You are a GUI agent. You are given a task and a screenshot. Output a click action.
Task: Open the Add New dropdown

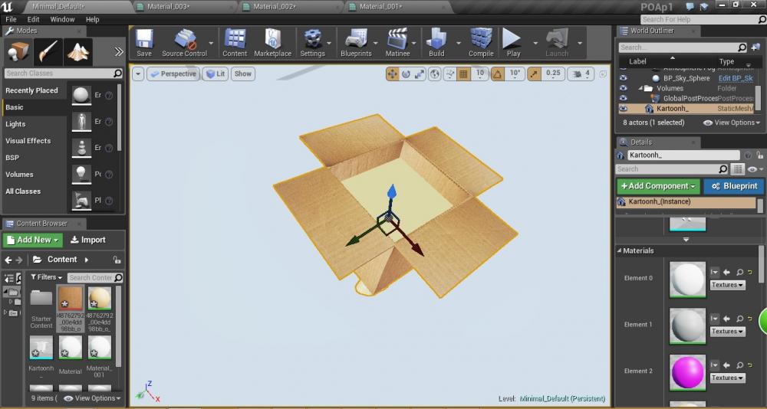click(33, 240)
